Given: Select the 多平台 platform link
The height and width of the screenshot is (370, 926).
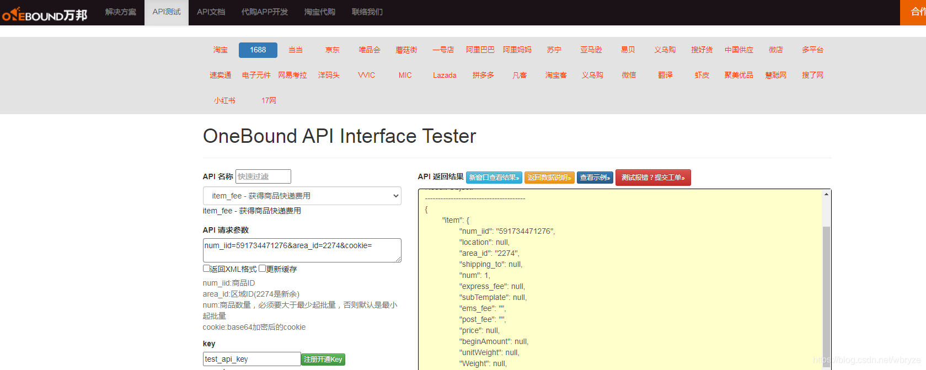Looking at the screenshot, I should [813, 50].
